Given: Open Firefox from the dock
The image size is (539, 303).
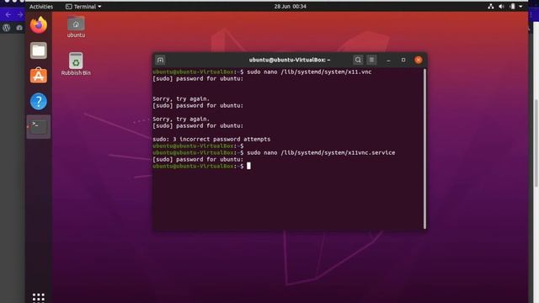Looking at the screenshot, I should click(39, 25).
